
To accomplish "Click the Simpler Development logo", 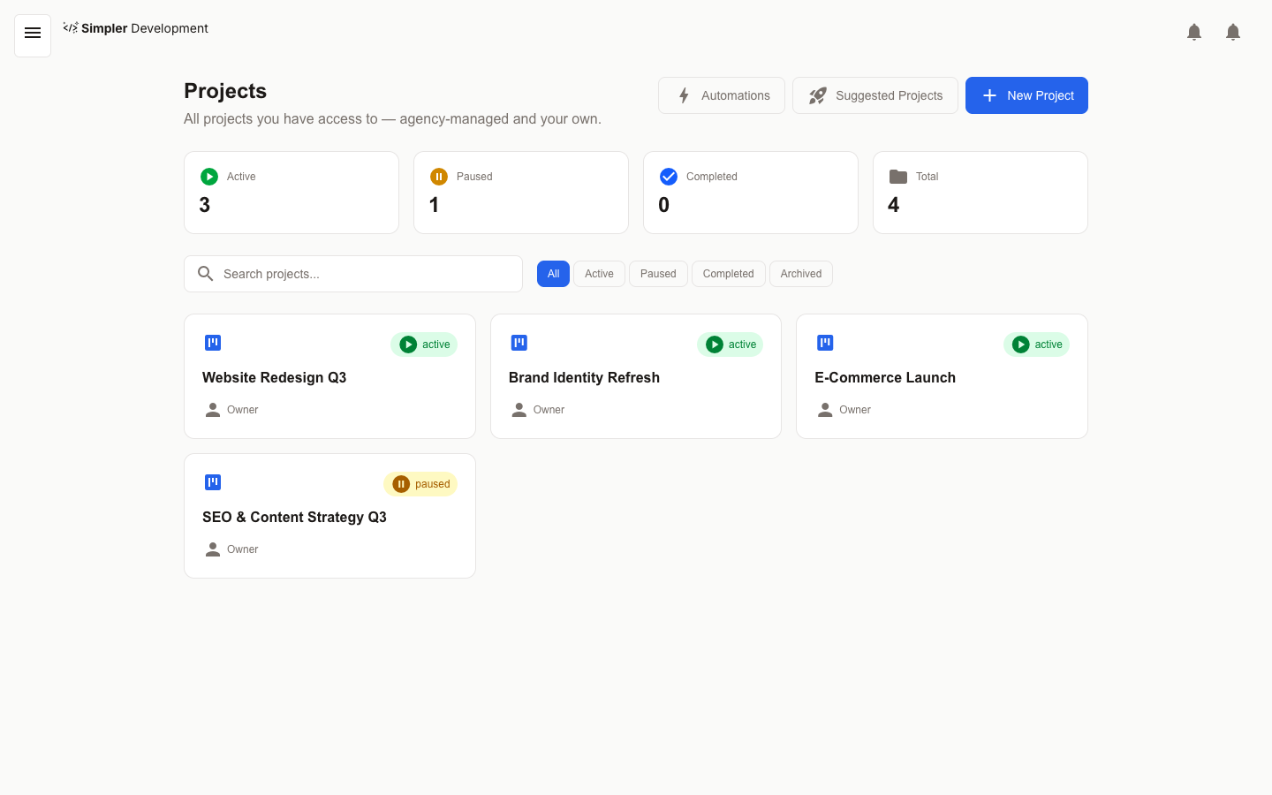I will pos(135,28).
